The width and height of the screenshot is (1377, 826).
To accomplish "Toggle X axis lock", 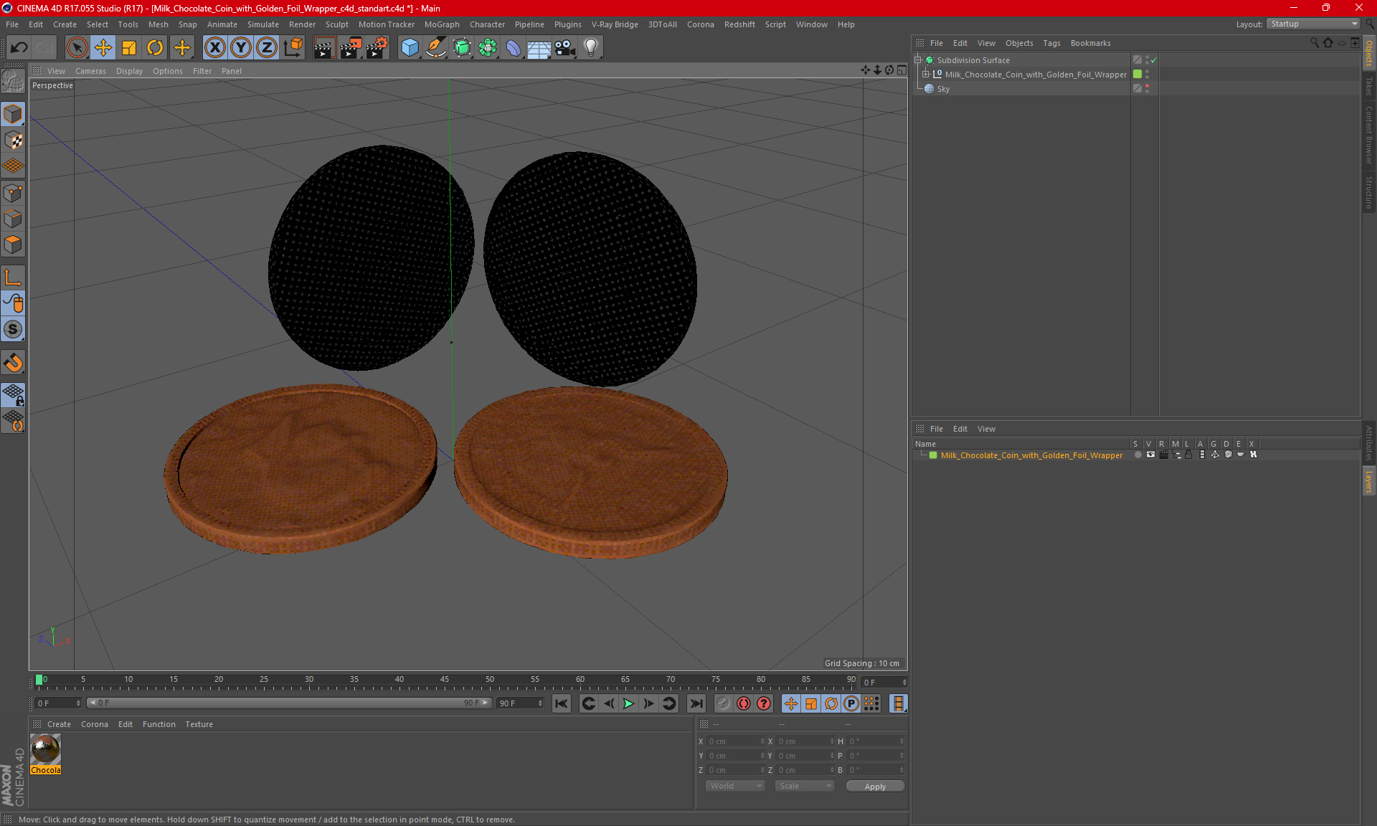I will coord(214,48).
